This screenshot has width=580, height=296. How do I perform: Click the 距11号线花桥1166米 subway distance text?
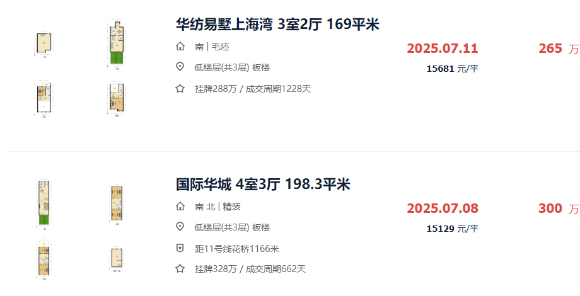pos(237,248)
